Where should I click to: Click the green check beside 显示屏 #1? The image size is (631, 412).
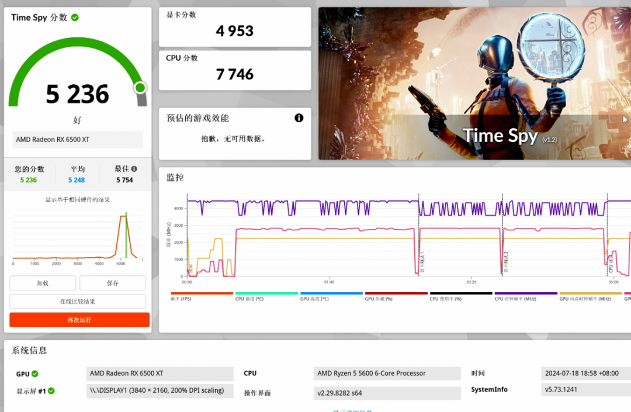click(51, 391)
